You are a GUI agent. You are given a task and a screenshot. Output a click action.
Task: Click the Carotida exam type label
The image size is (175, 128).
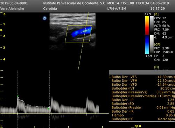tap(50, 9)
